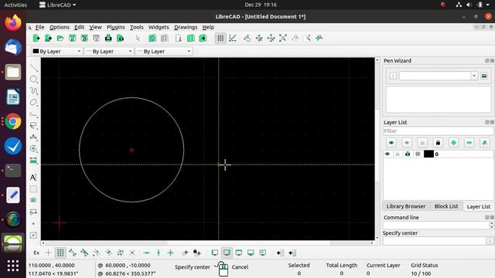Select the Ellipse tool in left toolbar
Viewport: 495px width, 278px height.
[33, 103]
